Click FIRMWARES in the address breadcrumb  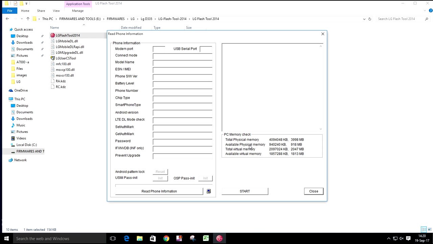click(116, 19)
